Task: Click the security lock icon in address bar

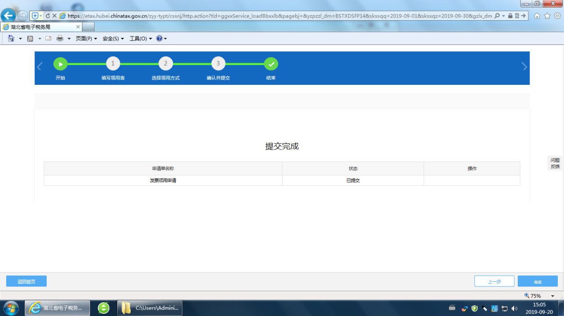Action: 510,16
